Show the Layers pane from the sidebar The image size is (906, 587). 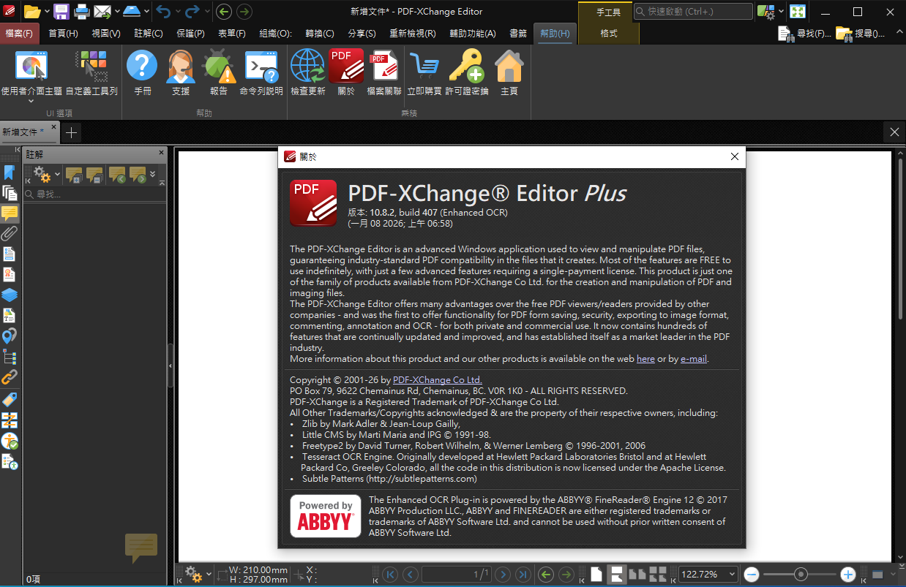[10, 295]
